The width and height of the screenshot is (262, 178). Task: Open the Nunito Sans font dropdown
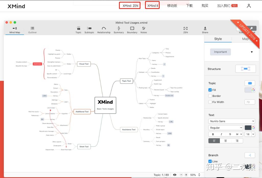232,121
